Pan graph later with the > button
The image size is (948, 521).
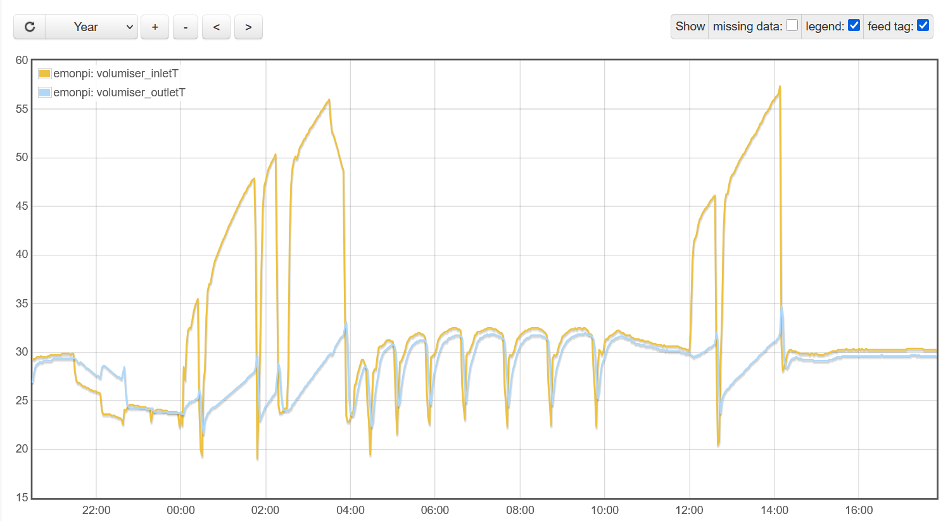pyautogui.click(x=248, y=27)
